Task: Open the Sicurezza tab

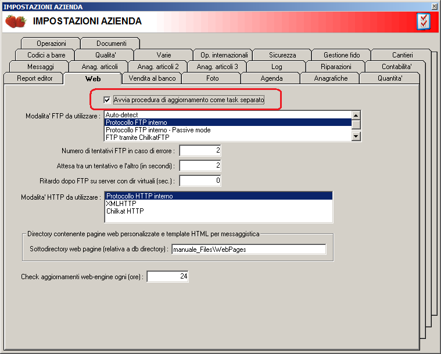Action: [x=282, y=55]
